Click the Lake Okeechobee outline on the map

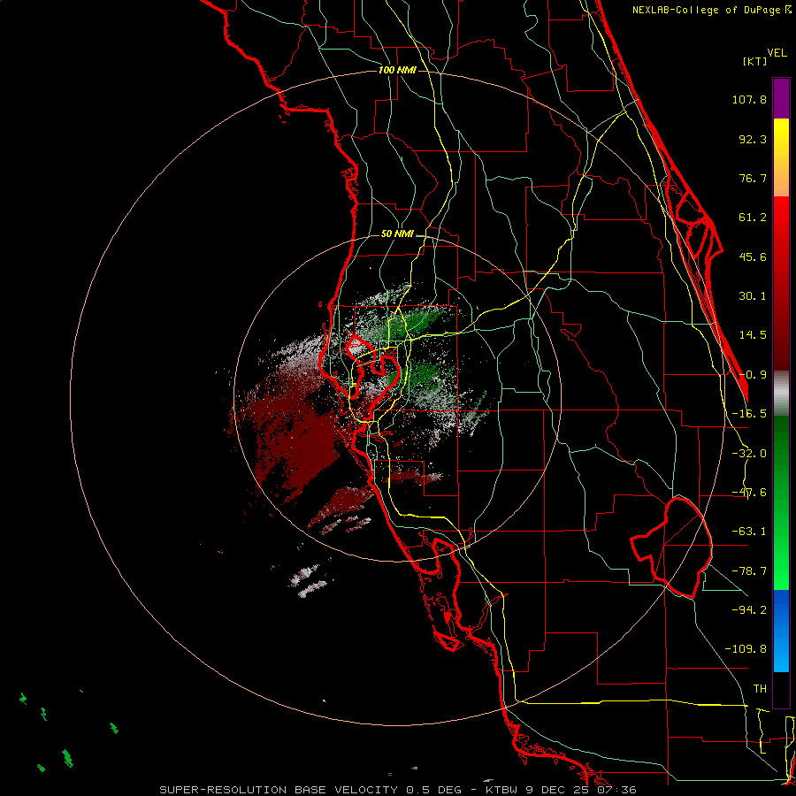673,547
